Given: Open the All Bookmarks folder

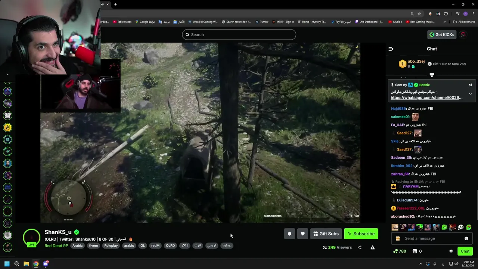Looking at the screenshot, I should [x=464, y=22].
